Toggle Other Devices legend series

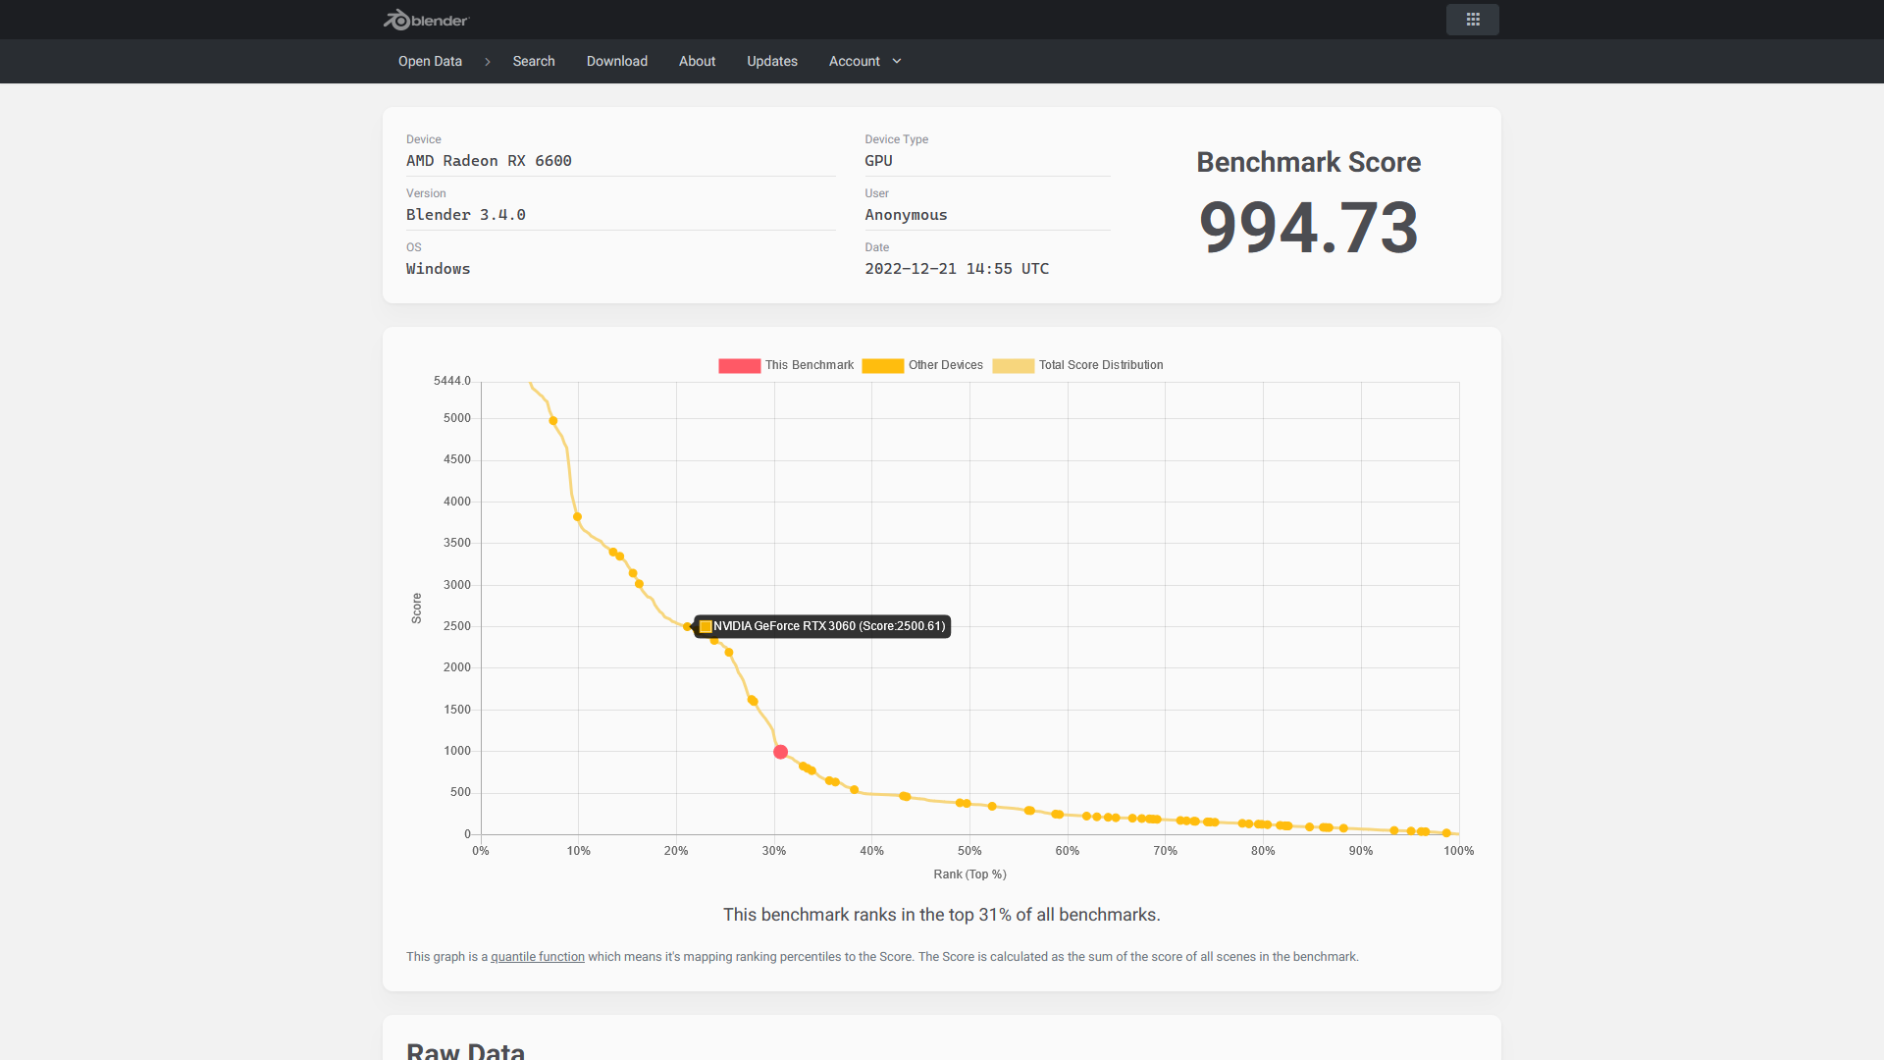point(945,365)
